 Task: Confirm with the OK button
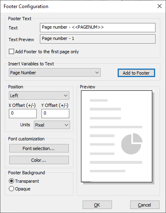coord(97,205)
